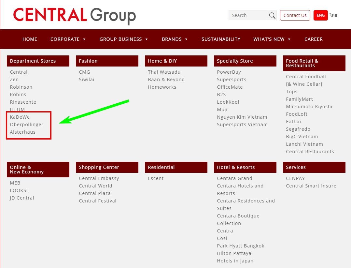Open the Robins brand link
Image resolution: width=351 pixels, height=268 pixels.
[x=18, y=95]
